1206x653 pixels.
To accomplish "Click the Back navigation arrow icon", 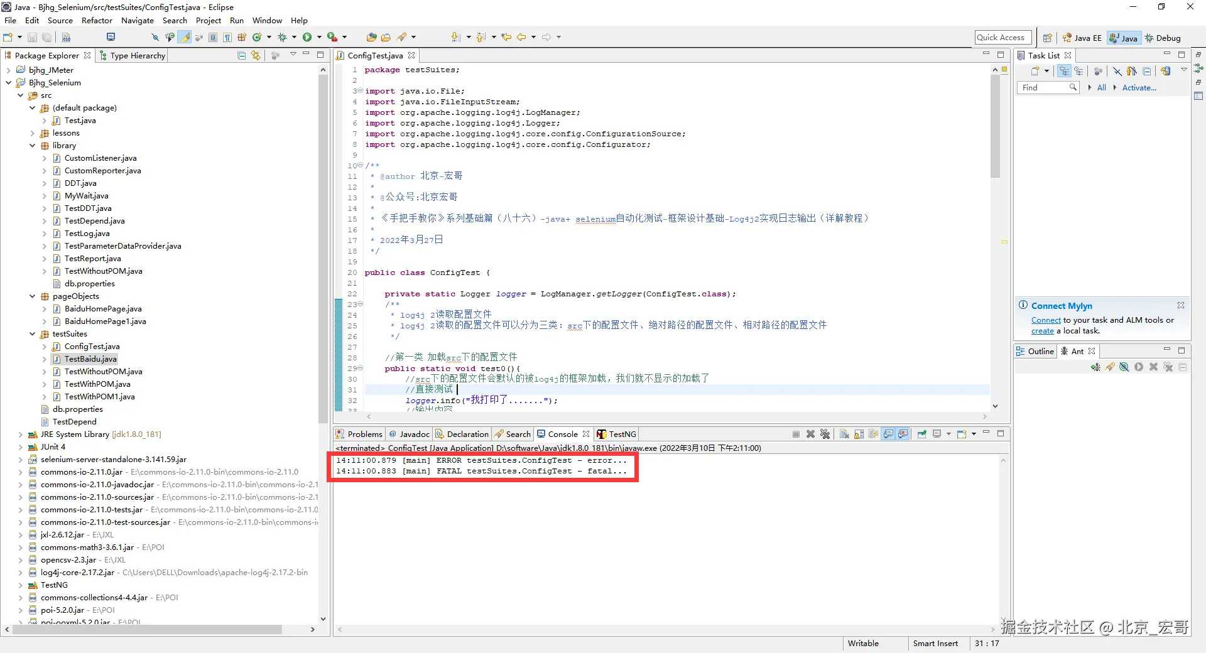I will point(521,37).
